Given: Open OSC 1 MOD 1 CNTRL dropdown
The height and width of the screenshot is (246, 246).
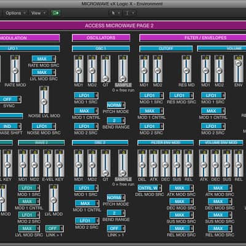Looking at the screenshot, I should pos(86,111).
